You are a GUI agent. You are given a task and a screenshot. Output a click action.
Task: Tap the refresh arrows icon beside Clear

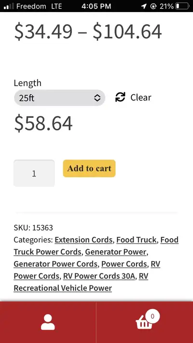120,97
